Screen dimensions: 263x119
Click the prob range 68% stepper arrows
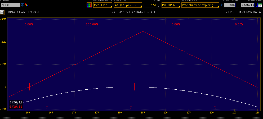(x=237, y=5)
